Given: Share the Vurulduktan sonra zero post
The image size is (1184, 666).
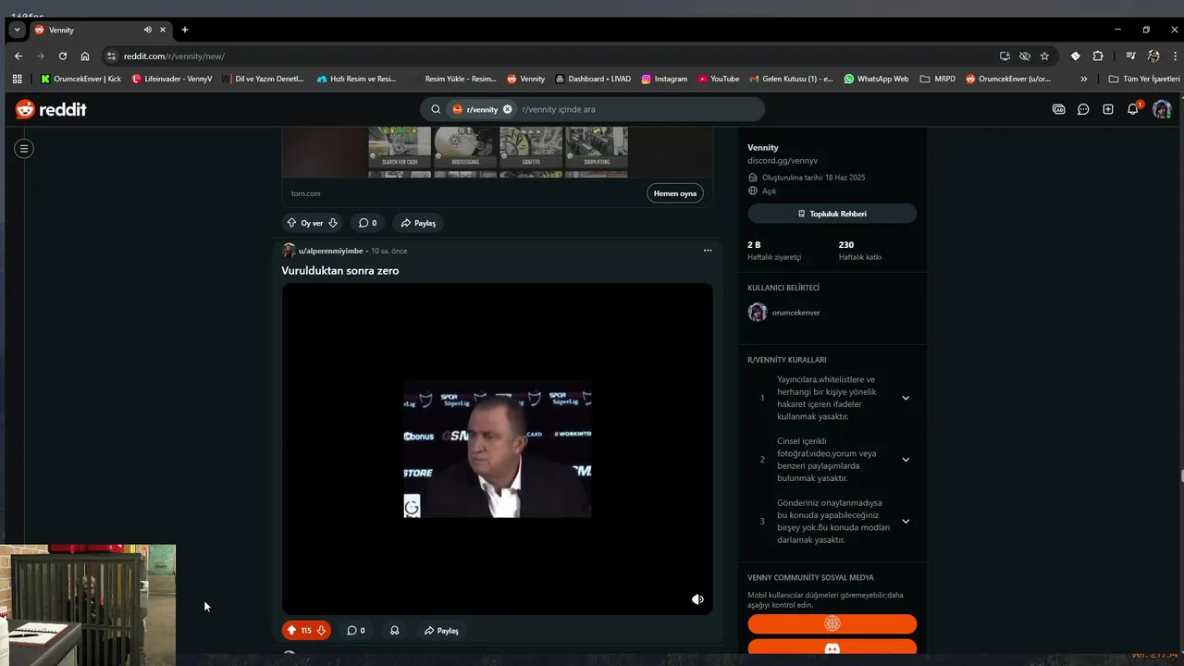Looking at the screenshot, I should (x=441, y=631).
